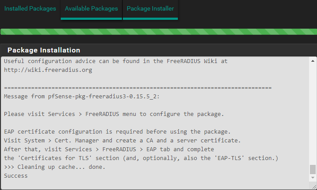Click the Success line in the log
Image resolution: width=317 pixels, height=190 pixels.
pyautogui.click(x=16, y=175)
